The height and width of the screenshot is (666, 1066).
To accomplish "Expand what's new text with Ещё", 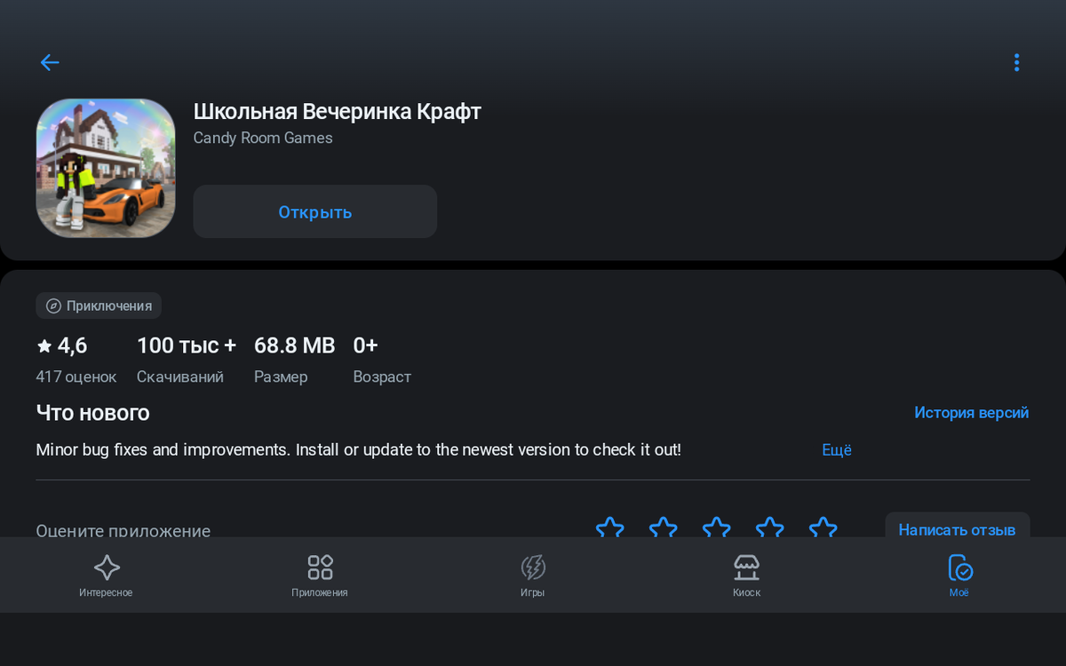I will coord(837,450).
